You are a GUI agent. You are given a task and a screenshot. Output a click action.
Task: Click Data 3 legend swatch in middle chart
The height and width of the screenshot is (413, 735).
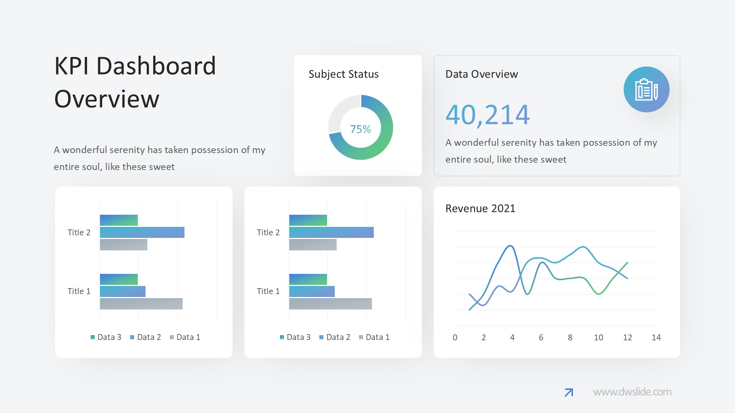coord(282,337)
